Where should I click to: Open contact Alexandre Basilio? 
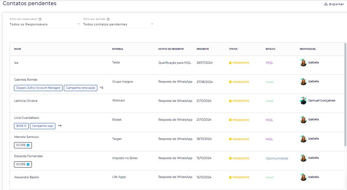coord(27,177)
